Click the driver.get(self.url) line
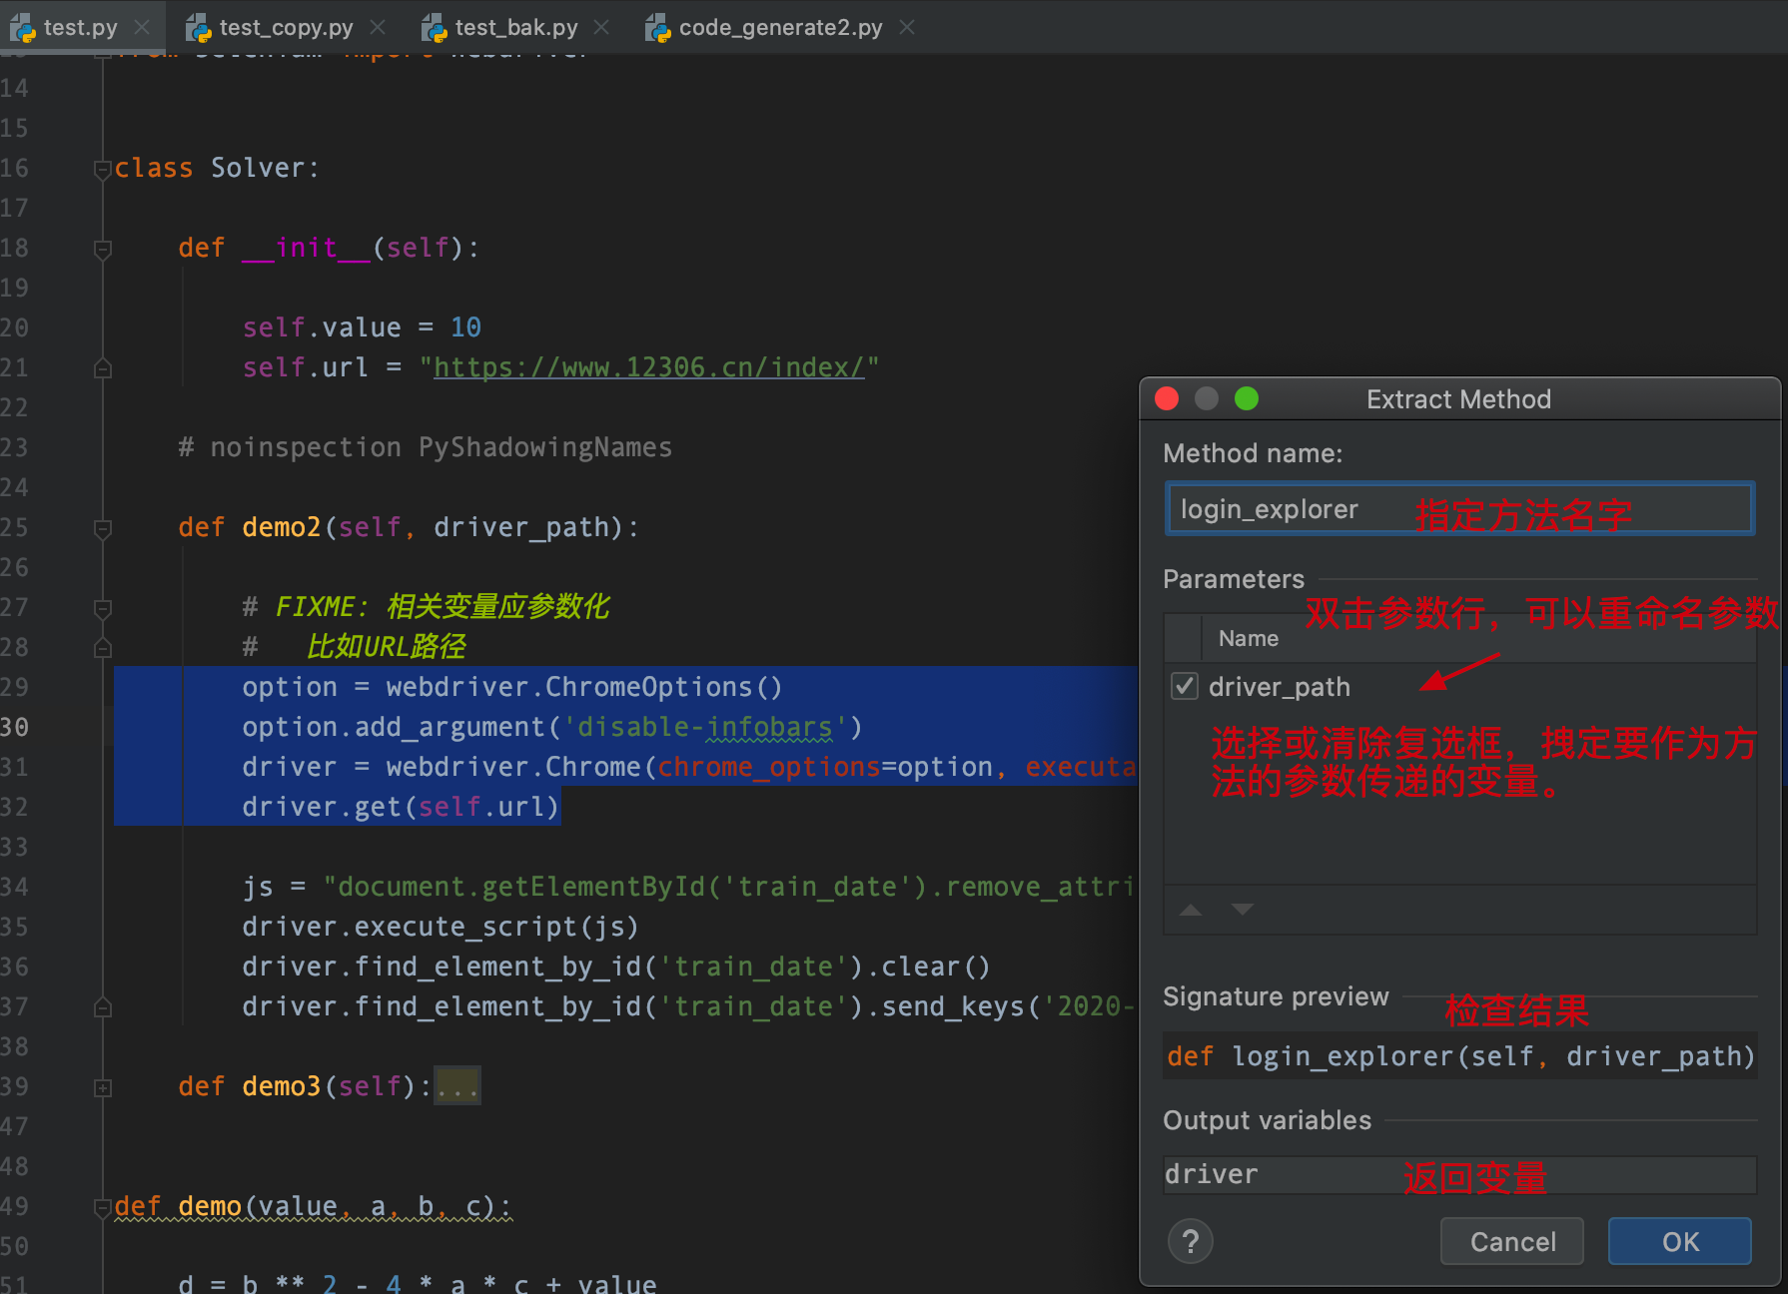Screen dimensions: 1788x1294 (400, 807)
